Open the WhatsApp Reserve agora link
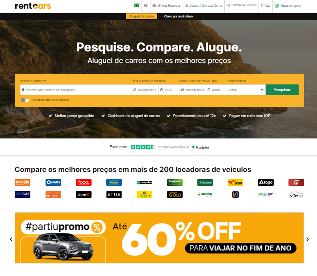The width and height of the screenshot is (317, 276). point(288,6)
